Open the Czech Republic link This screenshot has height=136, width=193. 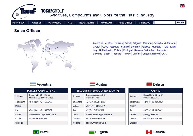click(111, 47)
